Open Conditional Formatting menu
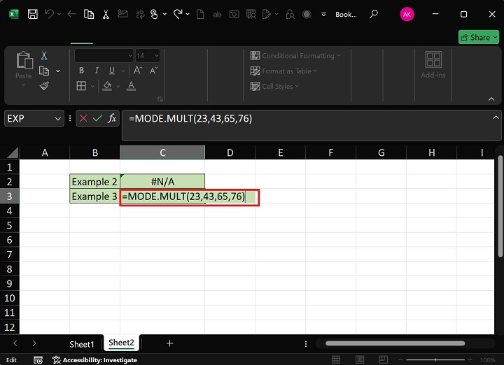The image size is (504, 365). click(x=295, y=55)
